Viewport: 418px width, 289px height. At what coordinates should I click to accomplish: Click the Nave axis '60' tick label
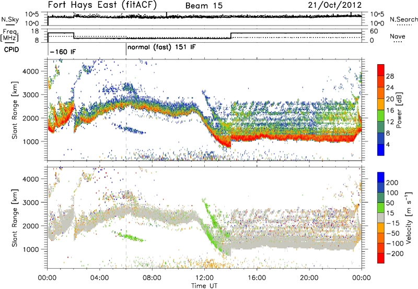374,31
